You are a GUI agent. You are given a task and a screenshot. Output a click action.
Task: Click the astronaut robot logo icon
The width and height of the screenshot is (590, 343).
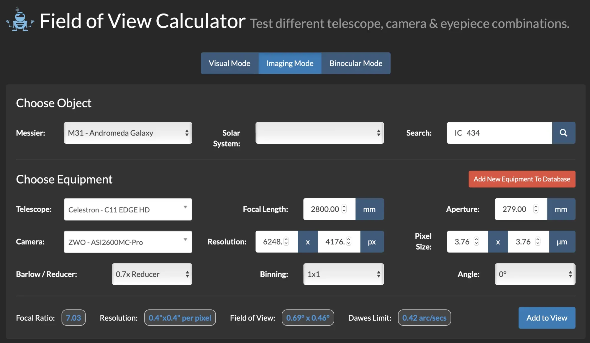click(20, 20)
